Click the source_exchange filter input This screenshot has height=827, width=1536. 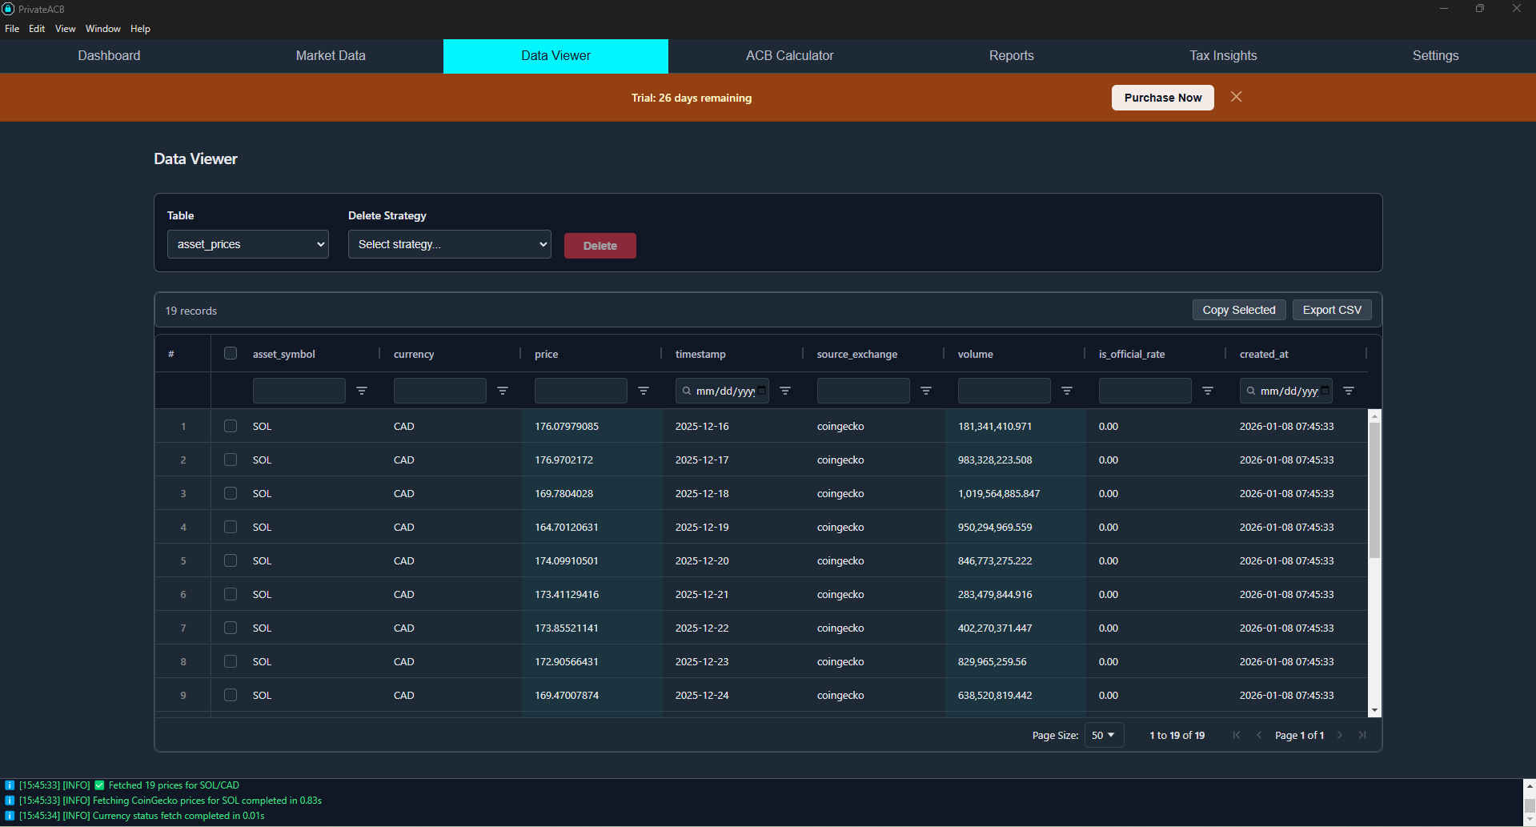[864, 391]
